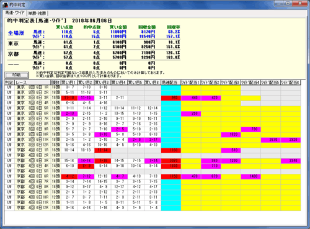Click the red 4-12 bet in 京都 6R
Image resolution: width=310 pixels, height=229 pixels.
coord(69,176)
